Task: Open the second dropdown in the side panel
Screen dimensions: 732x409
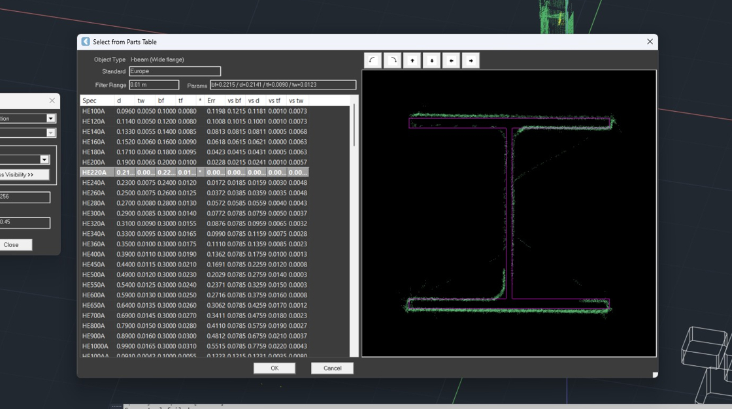Action: (51, 133)
